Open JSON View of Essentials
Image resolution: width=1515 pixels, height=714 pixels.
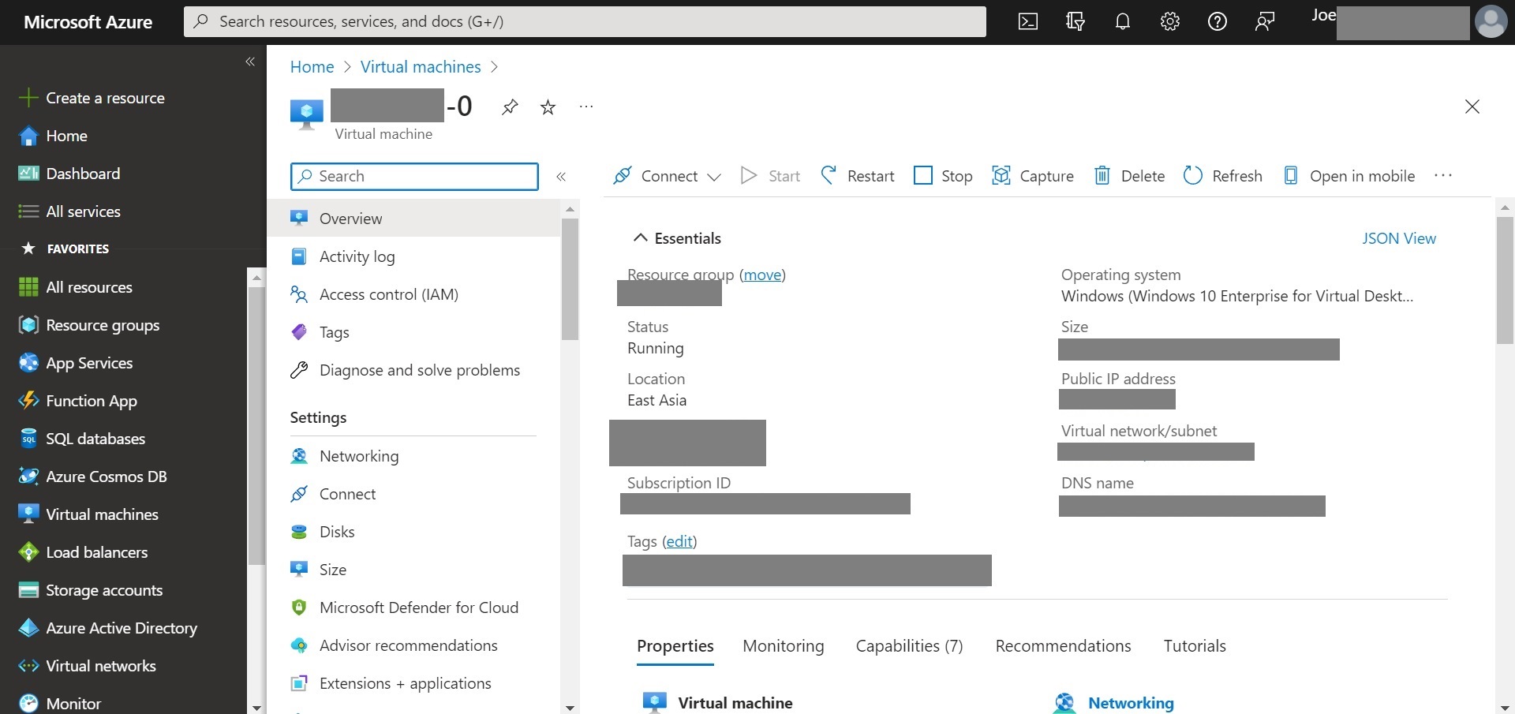point(1399,237)
